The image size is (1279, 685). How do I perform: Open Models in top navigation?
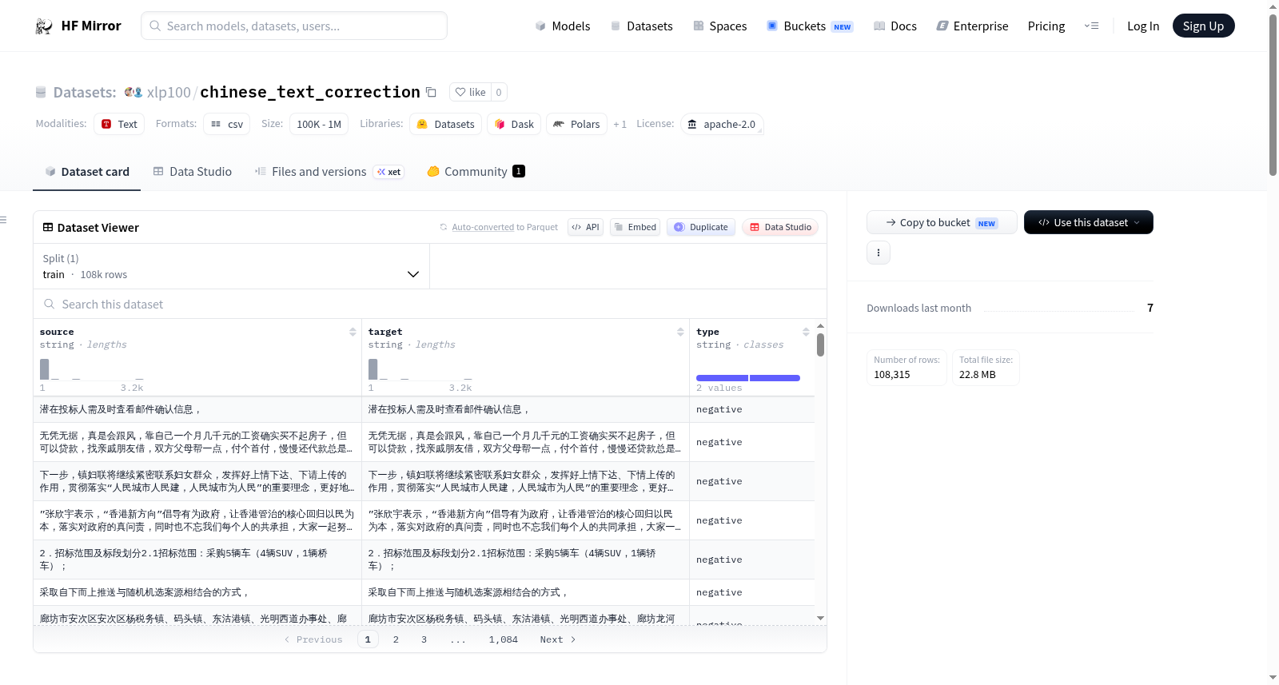pyautogui.click(x=563, y=26)
